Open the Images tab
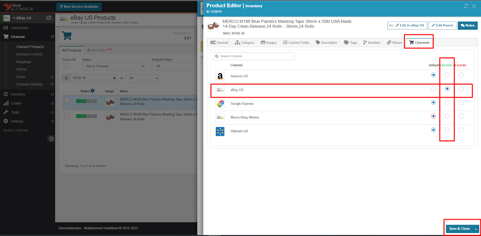The width and height of the screenshot is (481, 236). click(x=269, y=43)
